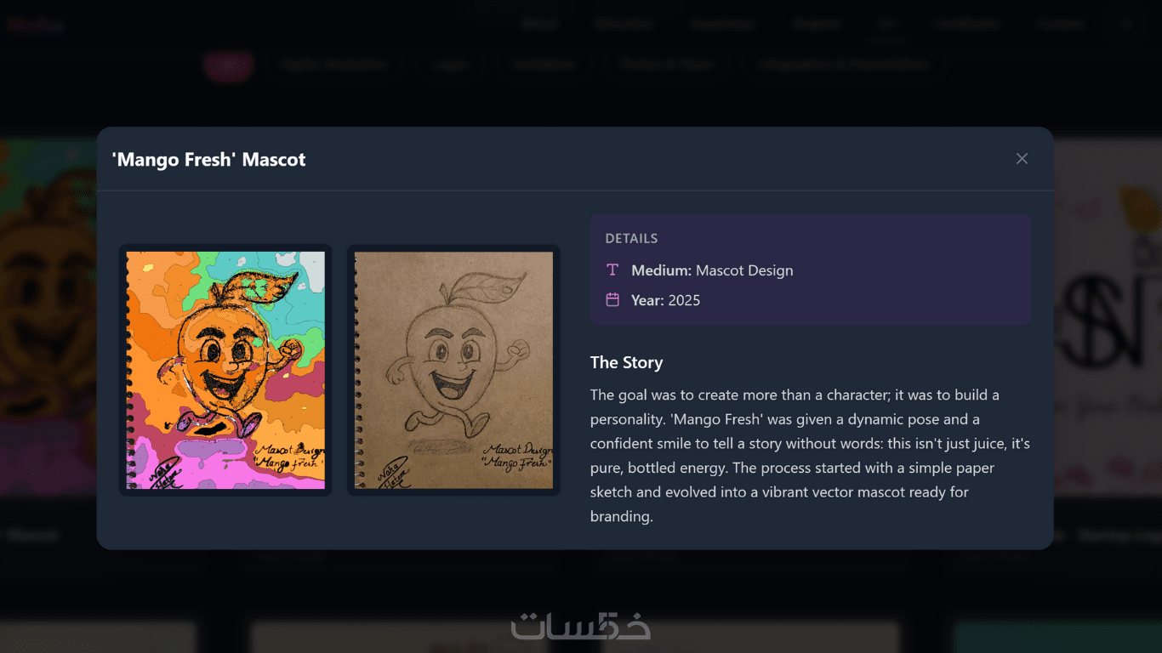Click the DETAILS label in the purple panel

(631, 238)
